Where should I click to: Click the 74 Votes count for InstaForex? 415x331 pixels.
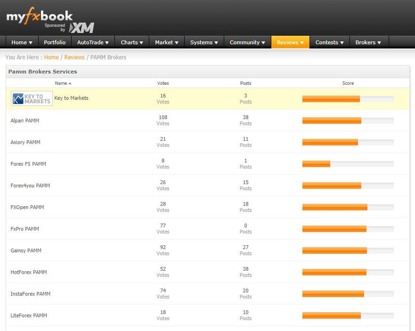163,294
